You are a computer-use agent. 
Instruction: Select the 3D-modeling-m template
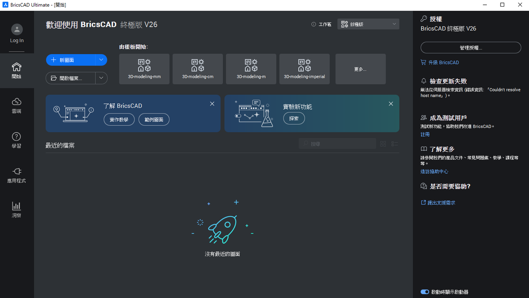[x=251, y=69]
